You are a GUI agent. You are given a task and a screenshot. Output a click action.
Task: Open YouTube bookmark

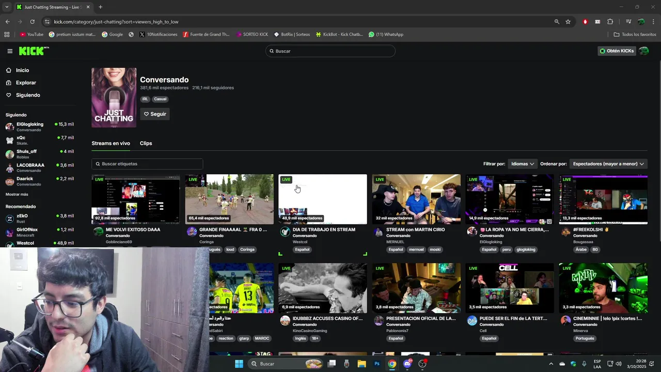[32, 35]
